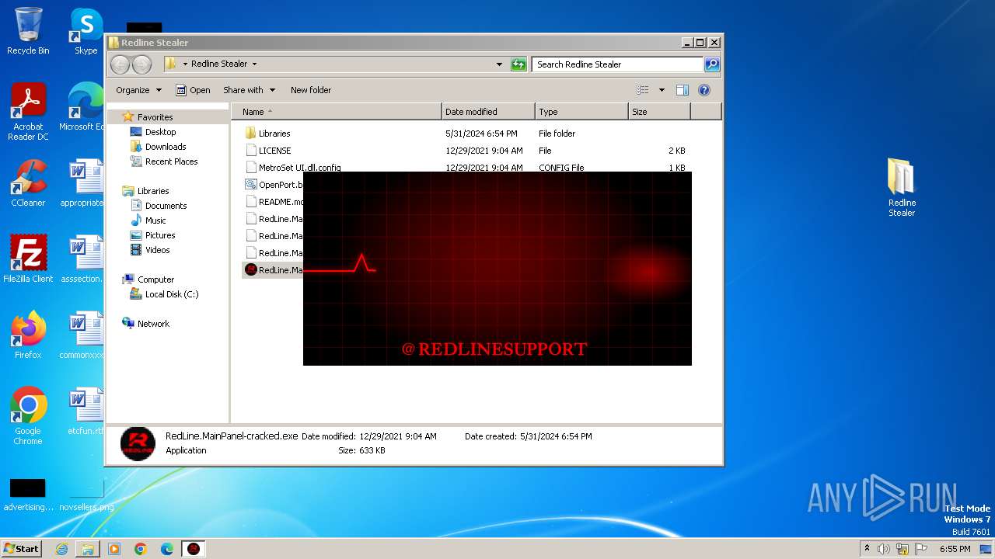
Task: Expand address bar history dropdown
Action: 499,64
